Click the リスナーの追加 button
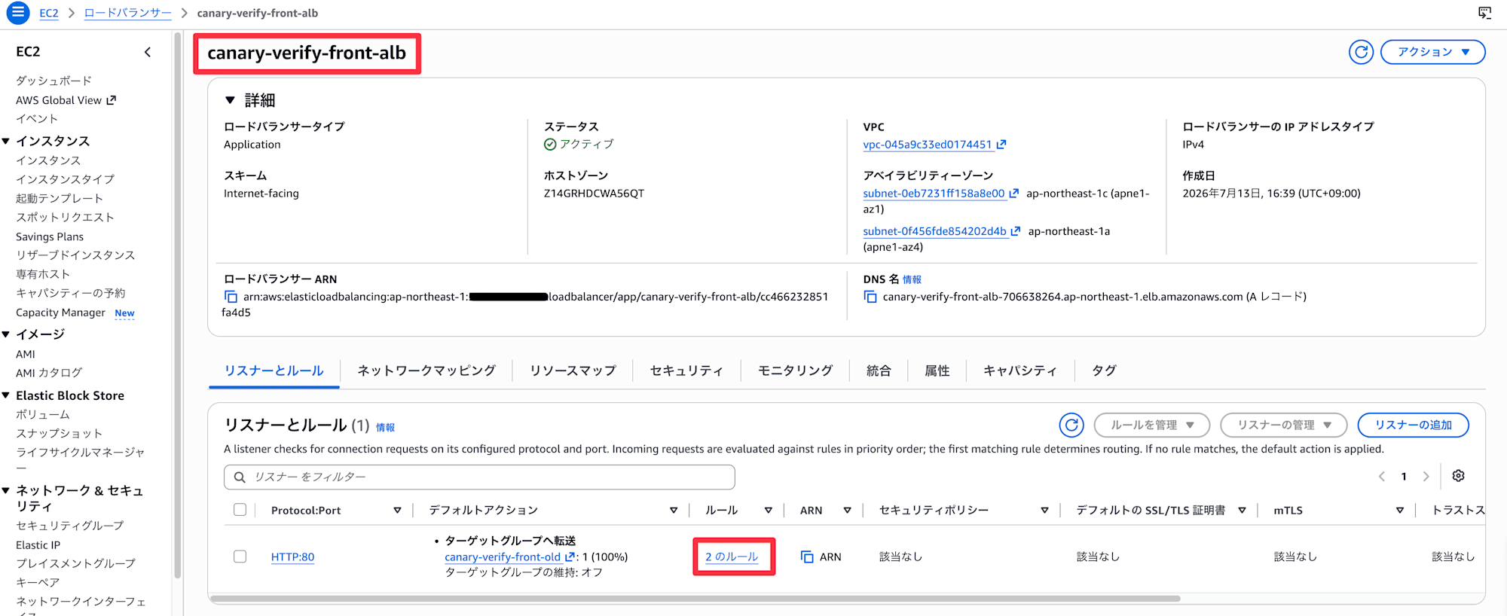Viewport: 1507px width, 616px height. click(x=1413, y=425)
